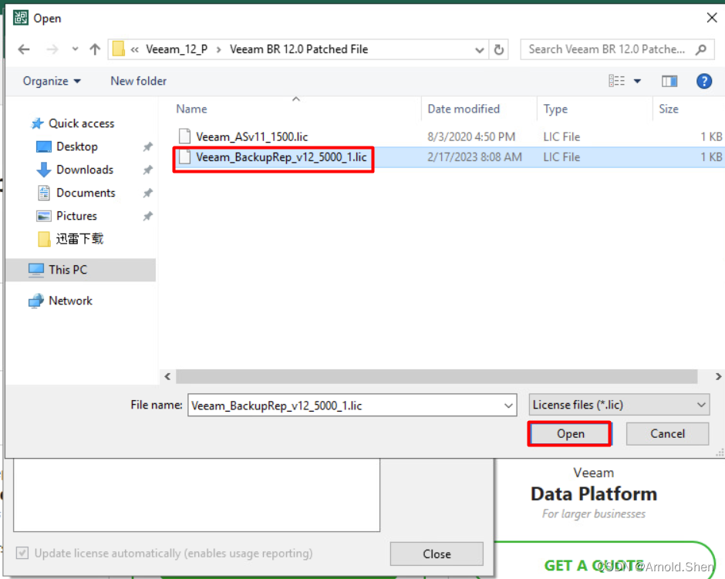Click the Veeam_ASv11_1500.lic file icon
Image resolution: width=725 pixels, height=579 pixels.
click(184, 136)
